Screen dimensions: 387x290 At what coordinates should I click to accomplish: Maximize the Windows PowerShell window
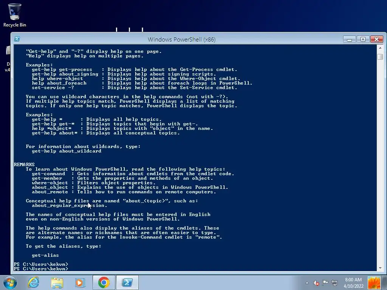[x=363, y=39]
